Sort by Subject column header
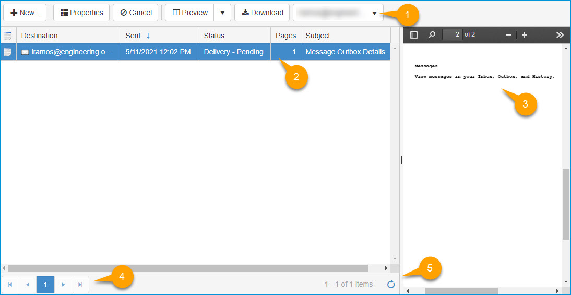This screenshot has width=571, height=295. coord(346,36)
